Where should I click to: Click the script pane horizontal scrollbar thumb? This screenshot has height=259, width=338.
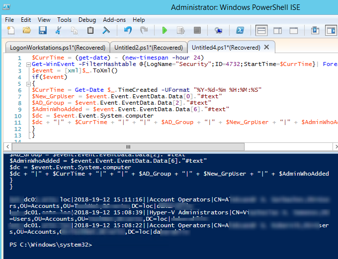click(128, 147)
